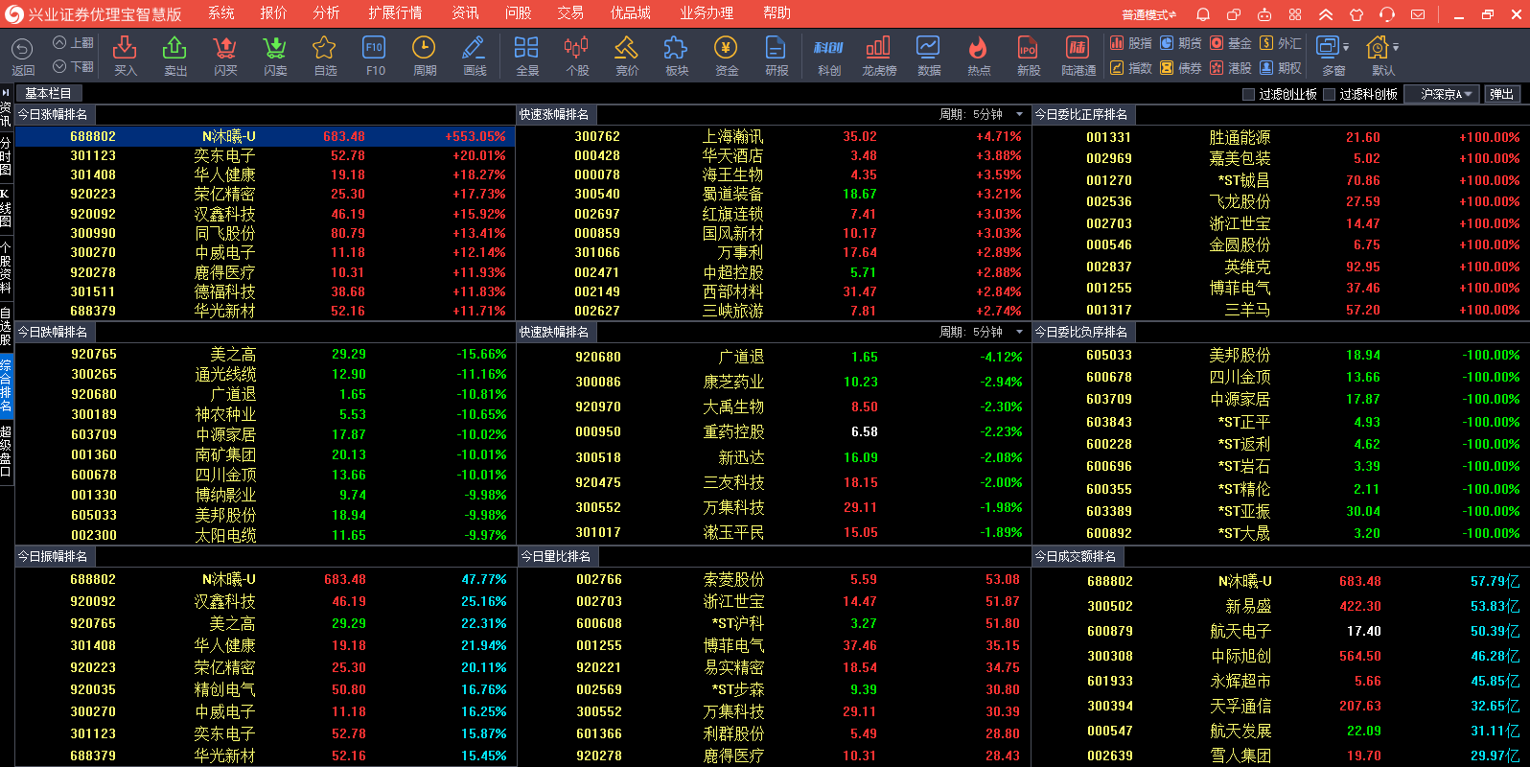The height and width of the screenshot is (767, 1530).
Task: Select the 画线 drawing pencil tool
Action: pos(474,55)
